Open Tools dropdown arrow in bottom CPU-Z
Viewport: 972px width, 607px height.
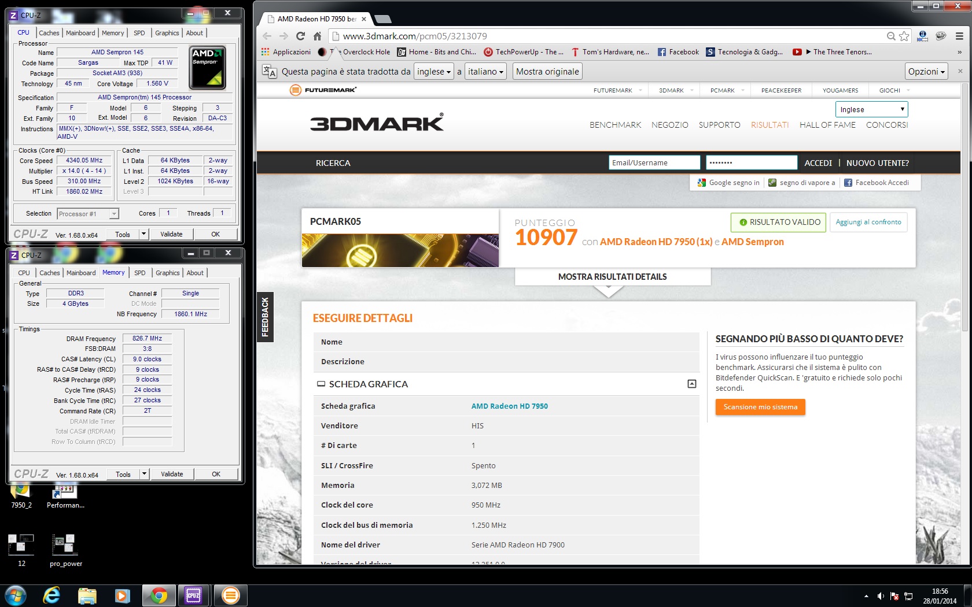[145, 474]
